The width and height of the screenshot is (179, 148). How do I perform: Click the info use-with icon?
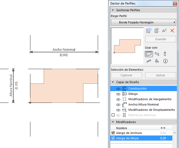[165, 61]
